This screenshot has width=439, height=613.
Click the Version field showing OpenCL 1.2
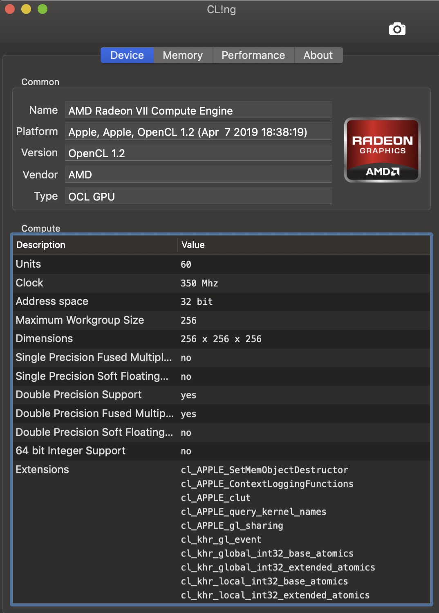[x=198, y=153]
